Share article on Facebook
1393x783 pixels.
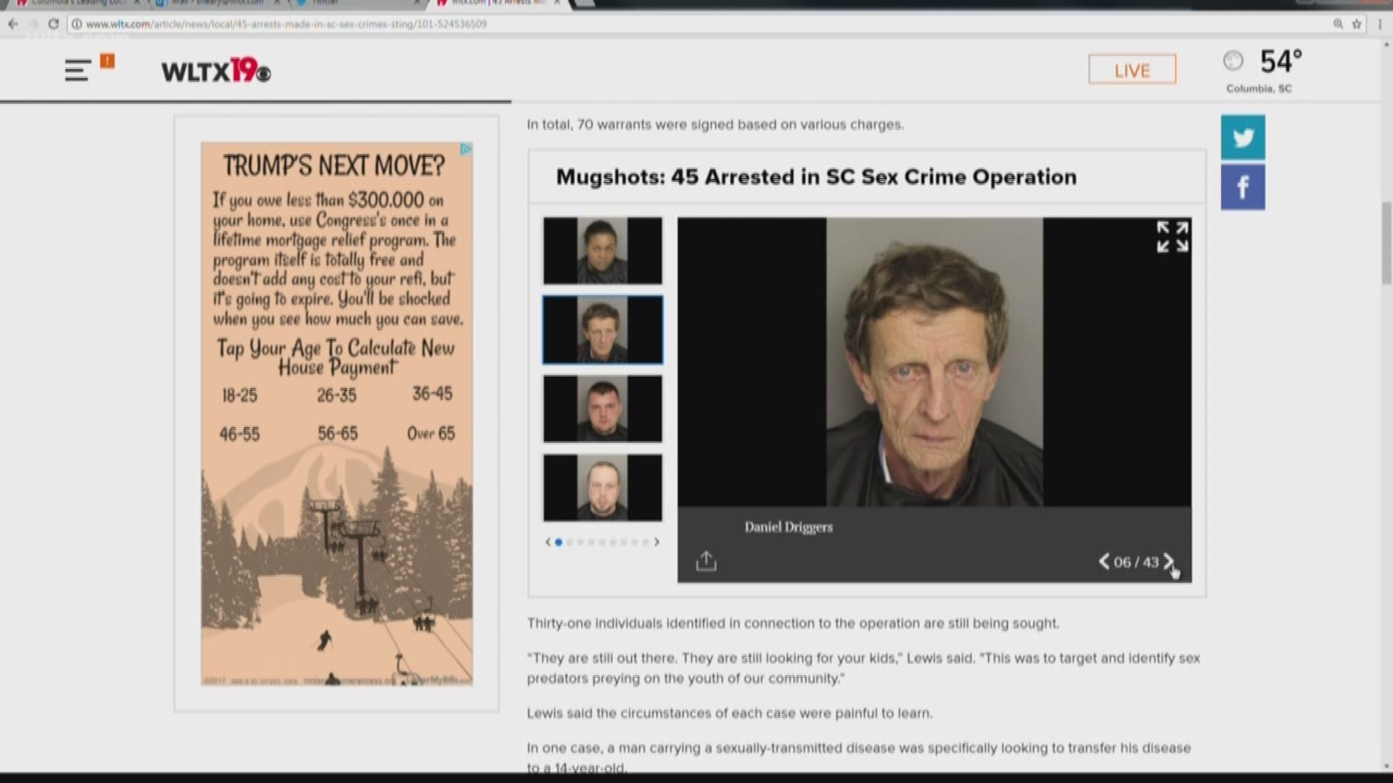point(1243,188)
